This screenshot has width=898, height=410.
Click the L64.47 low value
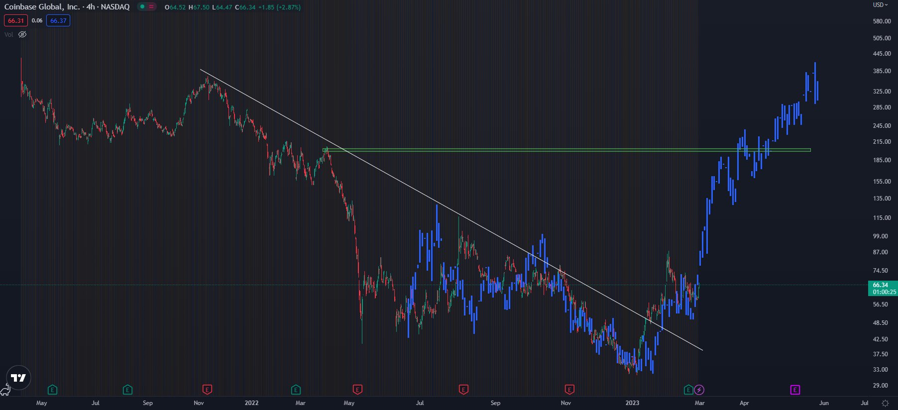click(223, 7)
